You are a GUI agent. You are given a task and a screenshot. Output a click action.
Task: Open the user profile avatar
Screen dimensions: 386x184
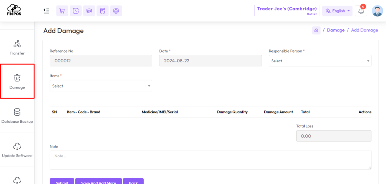[x=377, y=11]
